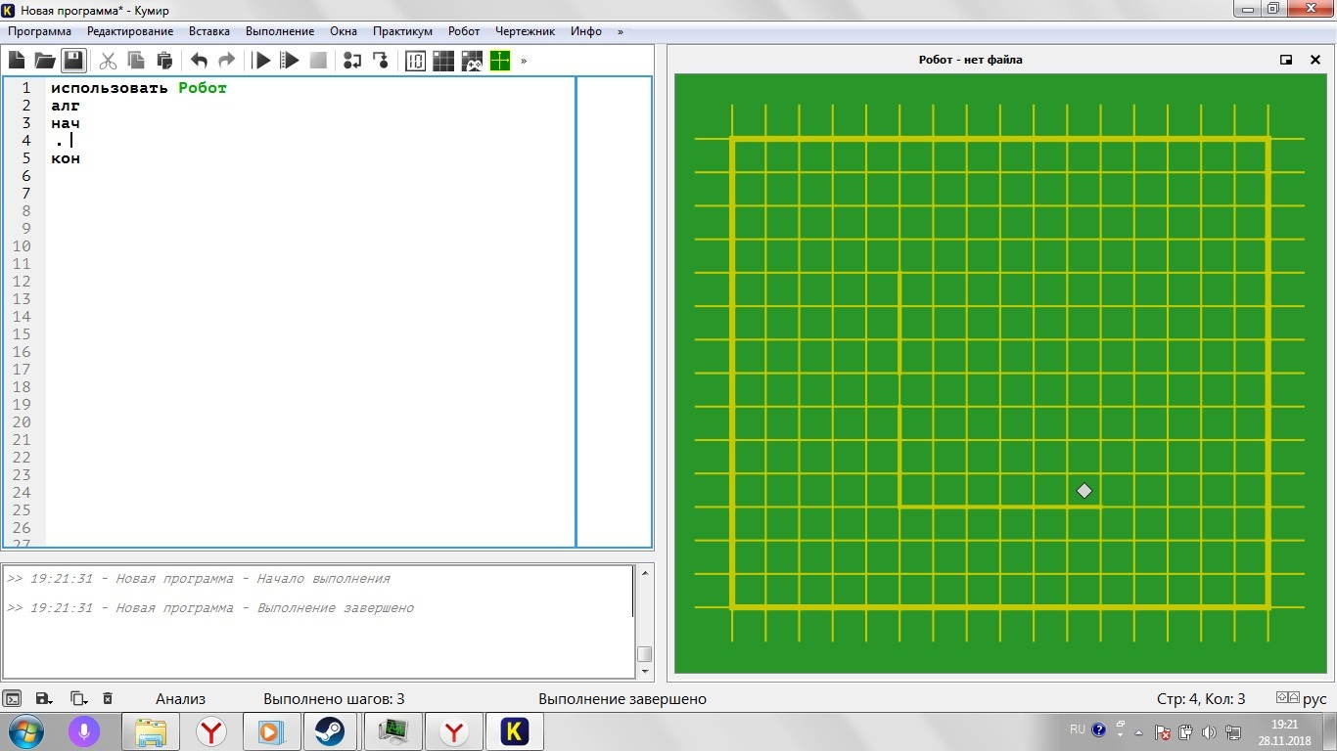Click the Save floppy disk icon
Image resolution: width=1337 pixels, height=751 pixels.
click(73, 61)
